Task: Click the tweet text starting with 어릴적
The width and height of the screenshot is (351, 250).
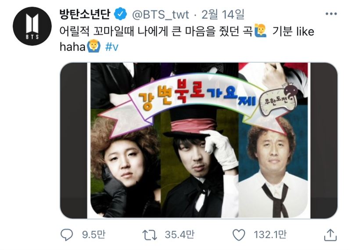Action: pos(187,39)
